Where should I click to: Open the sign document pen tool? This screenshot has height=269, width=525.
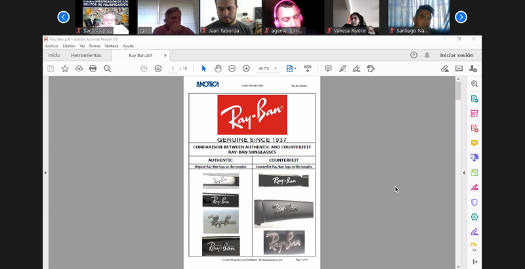coord(356,69)
